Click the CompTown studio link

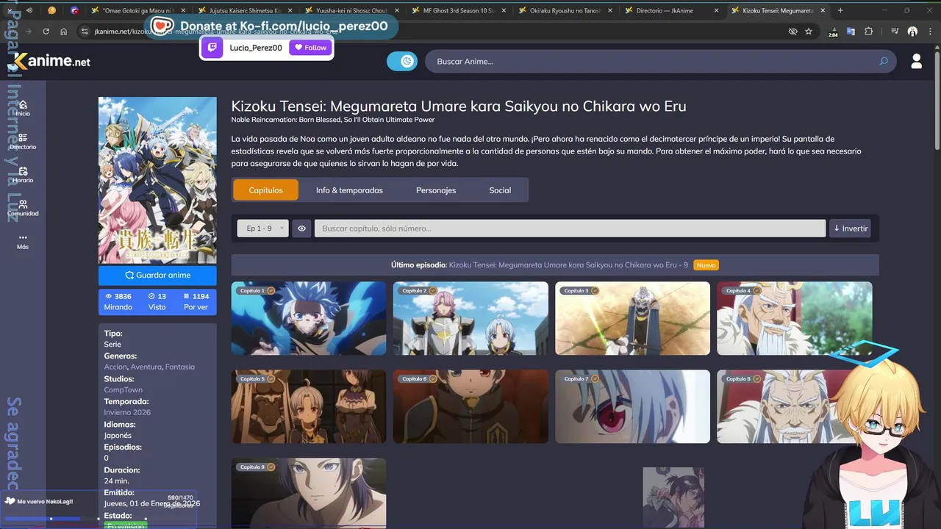tap(124, 390)
